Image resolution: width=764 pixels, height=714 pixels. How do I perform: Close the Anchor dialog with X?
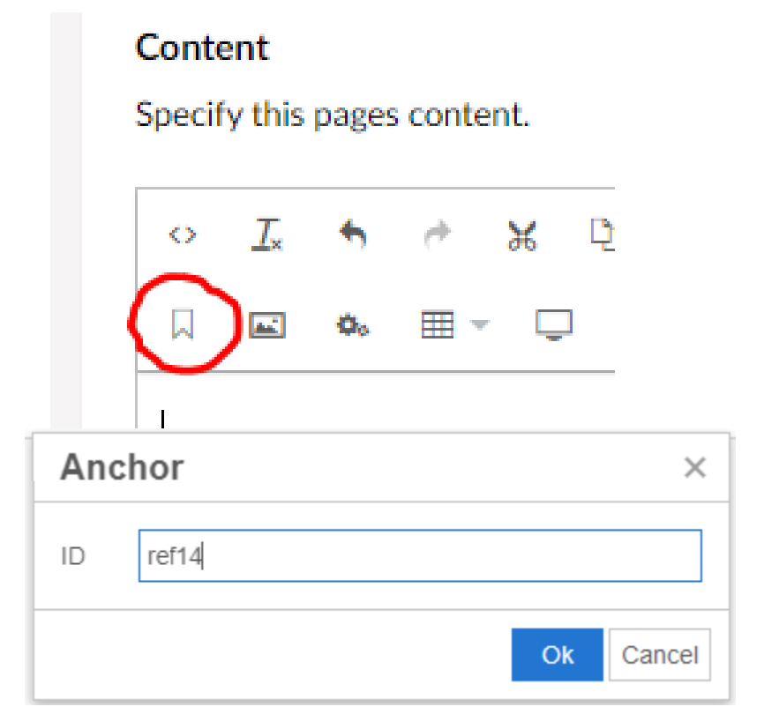point(695,467)
